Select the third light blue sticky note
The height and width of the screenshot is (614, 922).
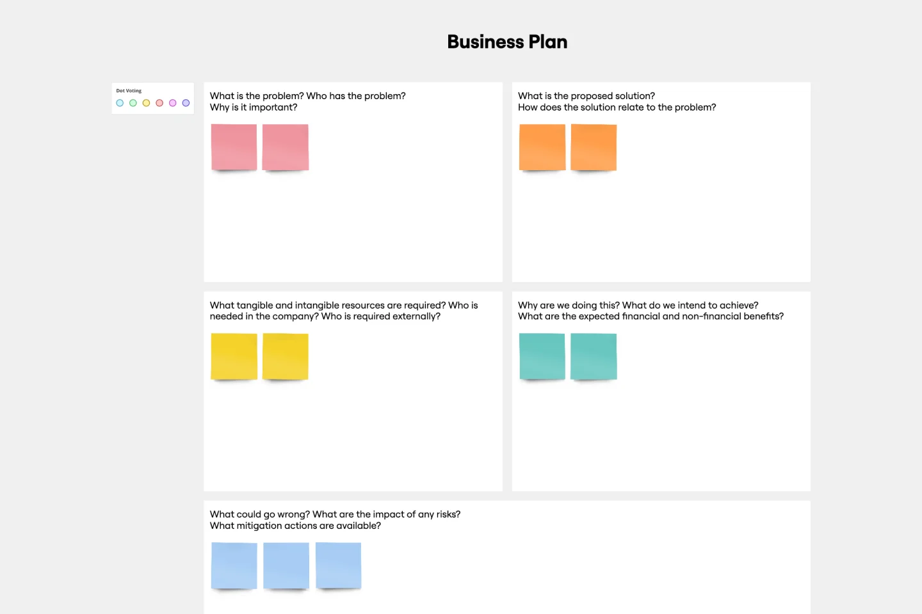click(338, 565)
